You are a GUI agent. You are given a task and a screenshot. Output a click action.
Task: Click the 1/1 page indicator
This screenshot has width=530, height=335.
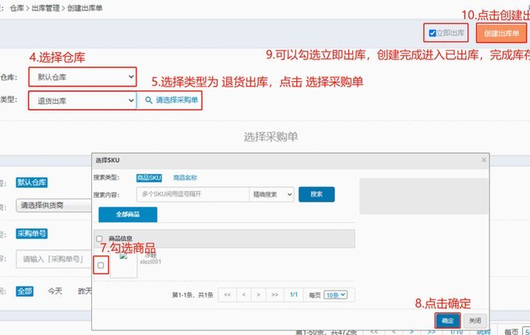(x=294, y=294)
